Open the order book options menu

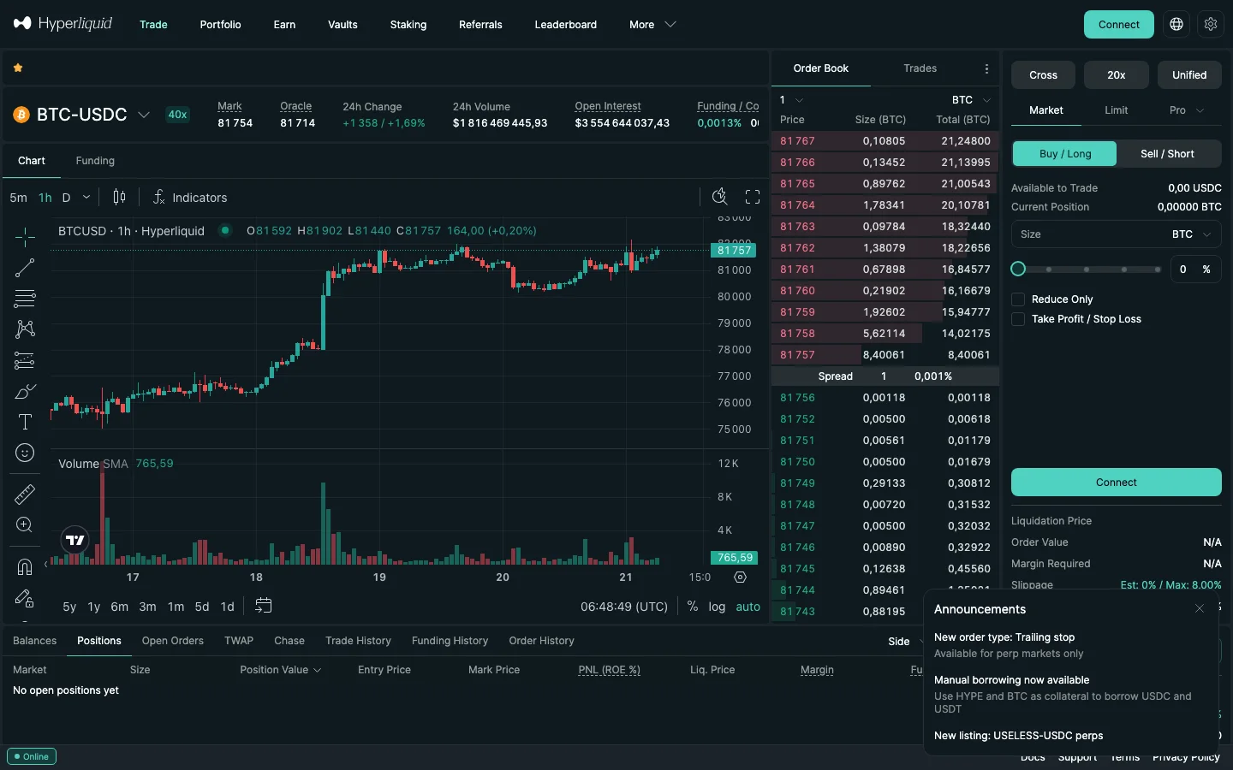[x=986, y=68]
